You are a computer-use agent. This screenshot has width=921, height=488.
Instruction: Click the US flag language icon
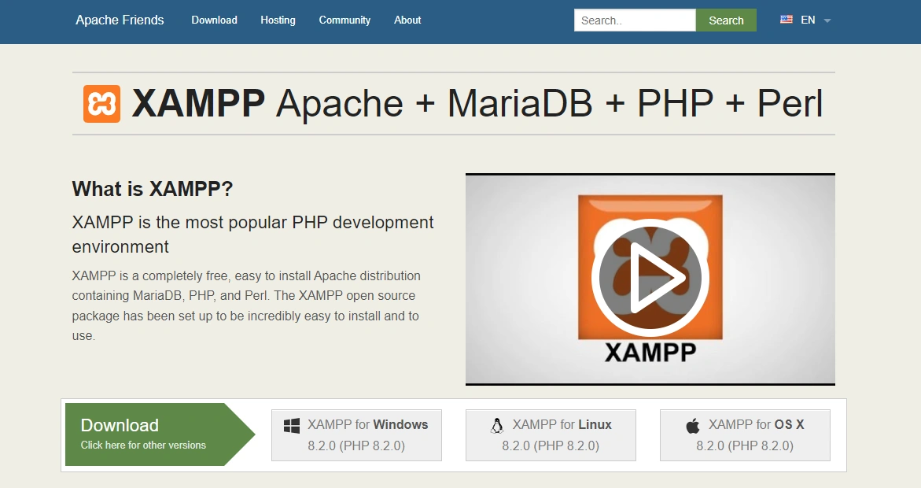pyautogui.click(x=786, y=20)
